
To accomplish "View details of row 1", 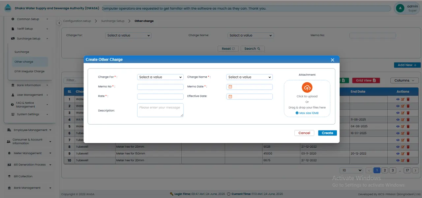I will pyautogui.click(x=398, y=99).
